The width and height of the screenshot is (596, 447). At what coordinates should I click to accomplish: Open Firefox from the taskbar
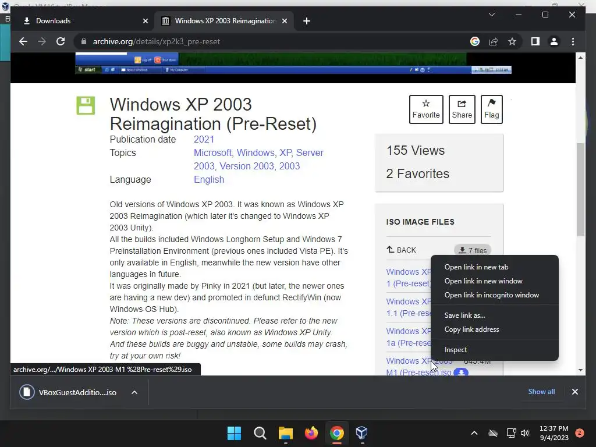point(311,433)
